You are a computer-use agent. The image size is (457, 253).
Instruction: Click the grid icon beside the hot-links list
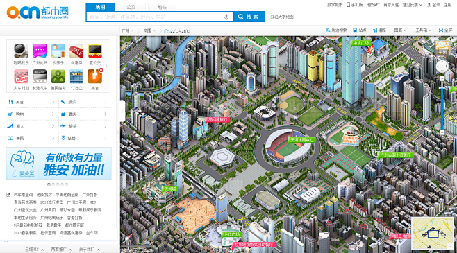point(8,195)
